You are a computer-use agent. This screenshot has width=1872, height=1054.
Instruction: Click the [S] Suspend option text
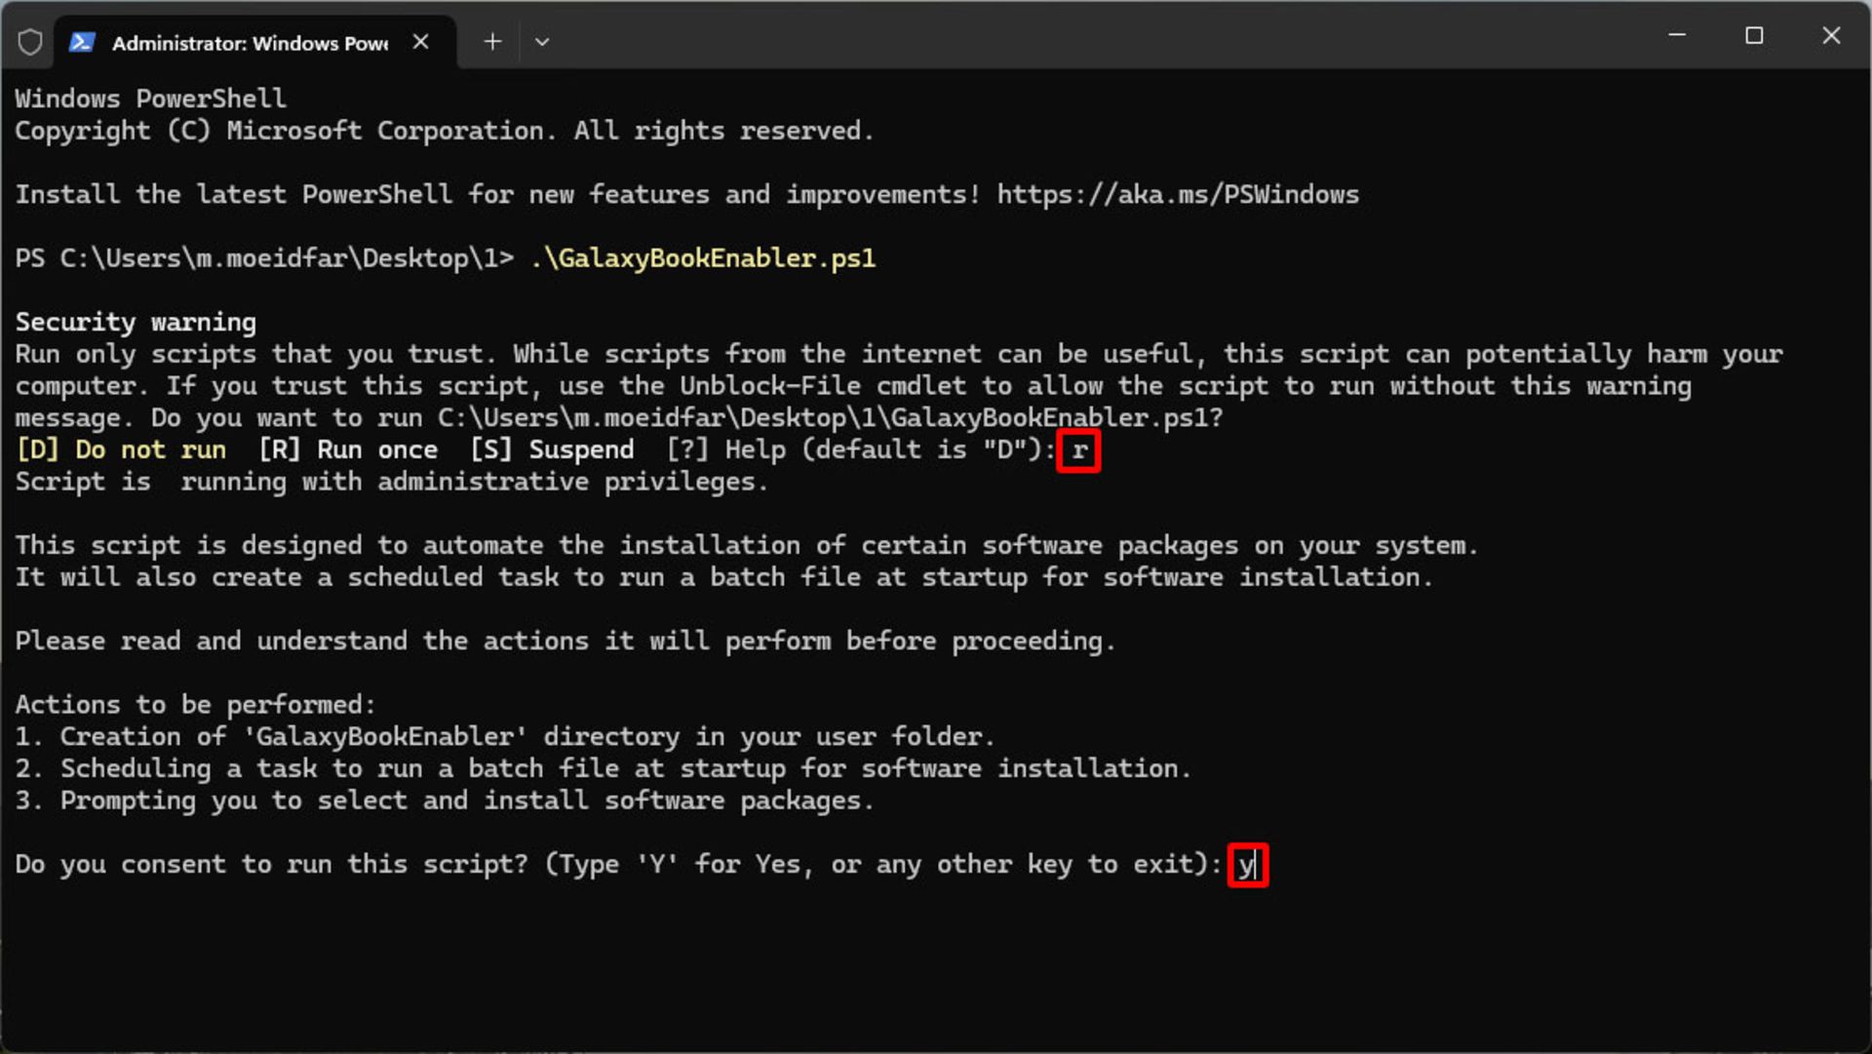pyautogui.click(x=552, y=449)
